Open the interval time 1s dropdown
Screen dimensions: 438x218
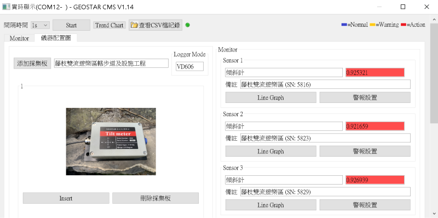[x=40, y=25]
